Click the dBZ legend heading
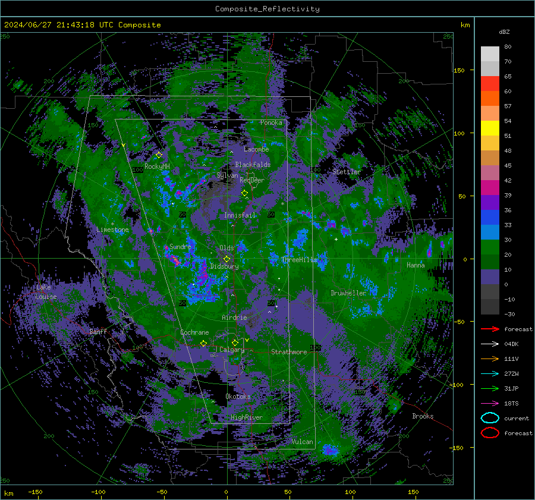535x500 pixels. [504, 32]
